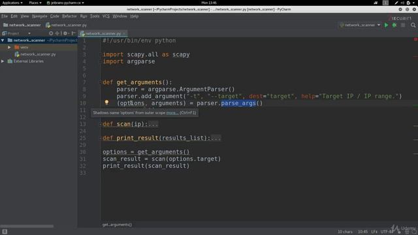Click the network_scanner folder breadcrumb
This screenshot has width=418, height=235.
[22, 25]
